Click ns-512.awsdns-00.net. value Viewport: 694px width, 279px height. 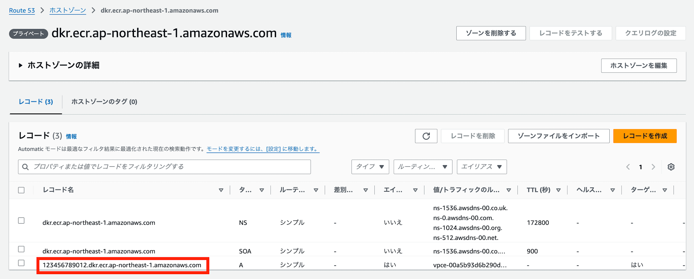pyautogui.click(x=466, y=238)
